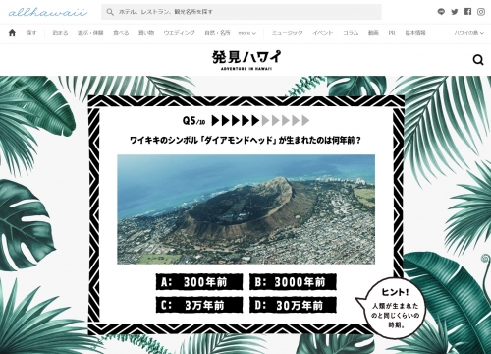Open the イベント menu item

(322, 33)
